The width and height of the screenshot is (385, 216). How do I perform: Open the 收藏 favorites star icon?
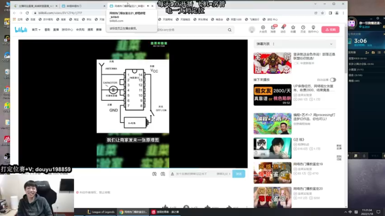point(293,29)
